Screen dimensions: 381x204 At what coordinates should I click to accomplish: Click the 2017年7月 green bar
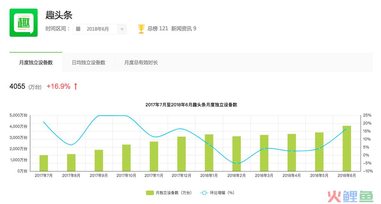coord(44,163)
